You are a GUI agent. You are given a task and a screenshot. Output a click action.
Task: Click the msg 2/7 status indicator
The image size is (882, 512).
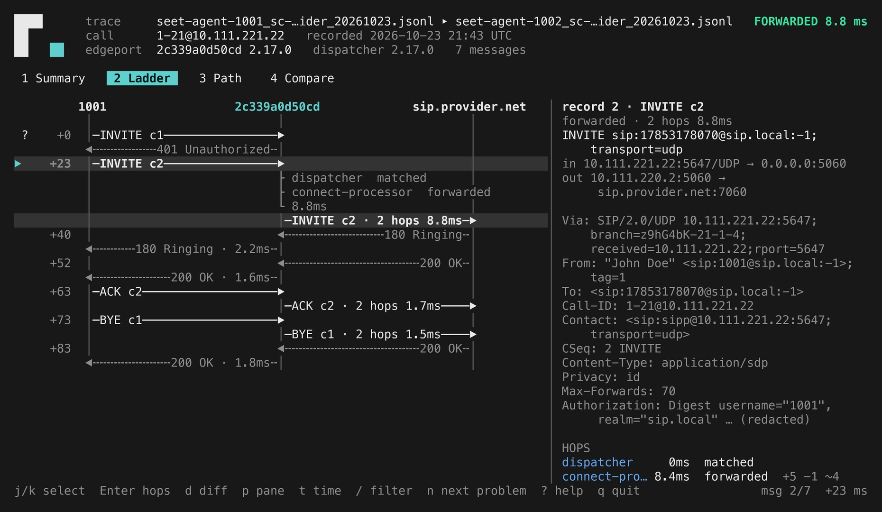pyautogui.click(x=786, y=491)
